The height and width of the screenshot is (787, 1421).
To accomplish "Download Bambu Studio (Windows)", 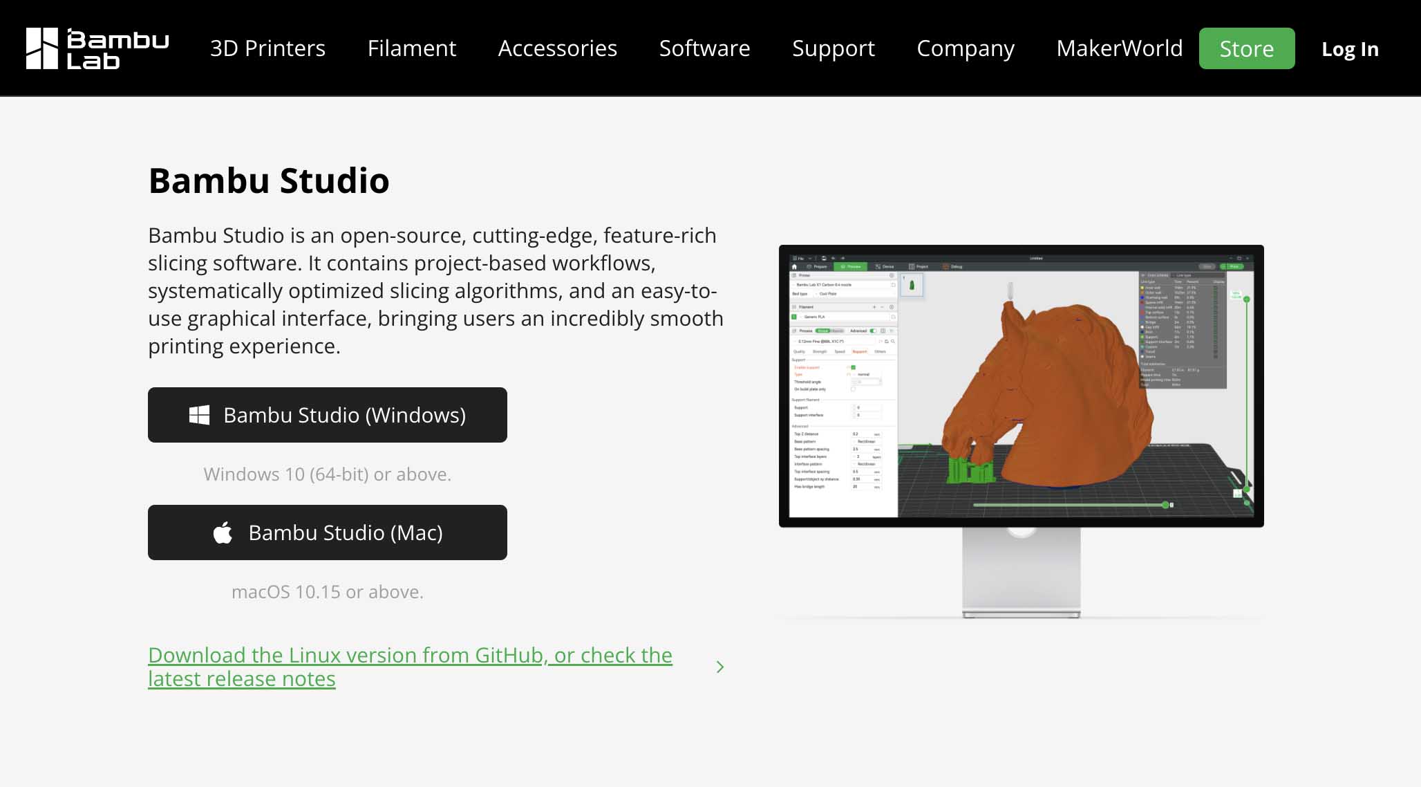I will click(x=328, y=415).
